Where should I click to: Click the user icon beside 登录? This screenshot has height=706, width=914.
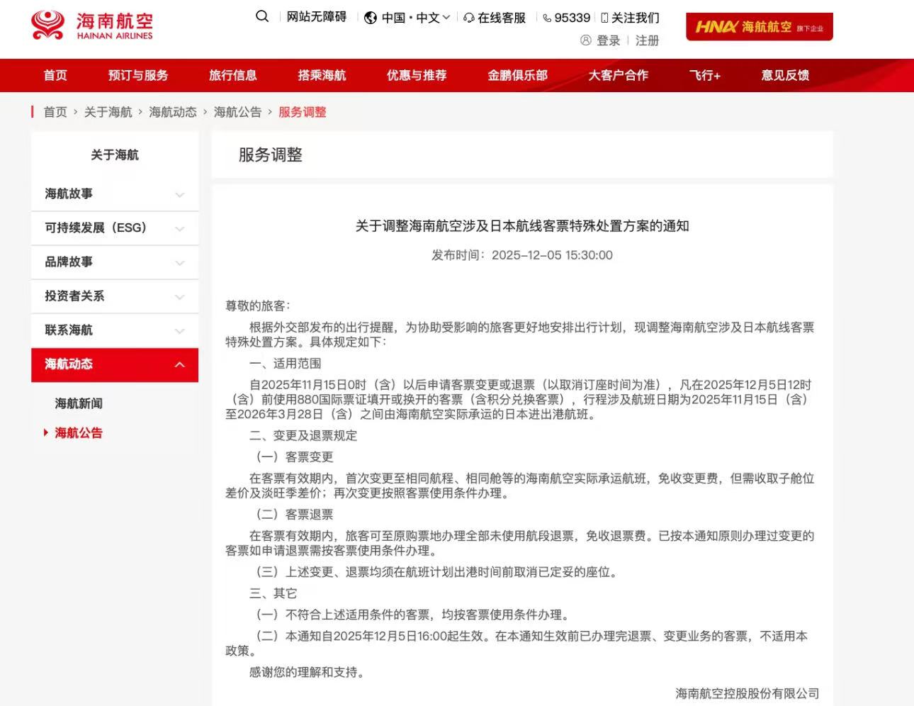[586, 40]
